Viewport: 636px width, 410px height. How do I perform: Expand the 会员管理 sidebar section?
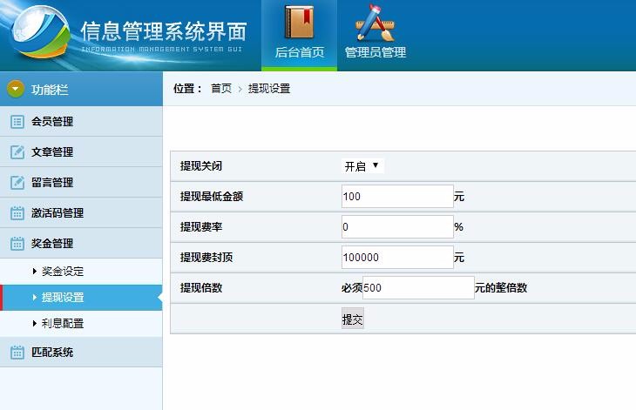click(81, 122)
